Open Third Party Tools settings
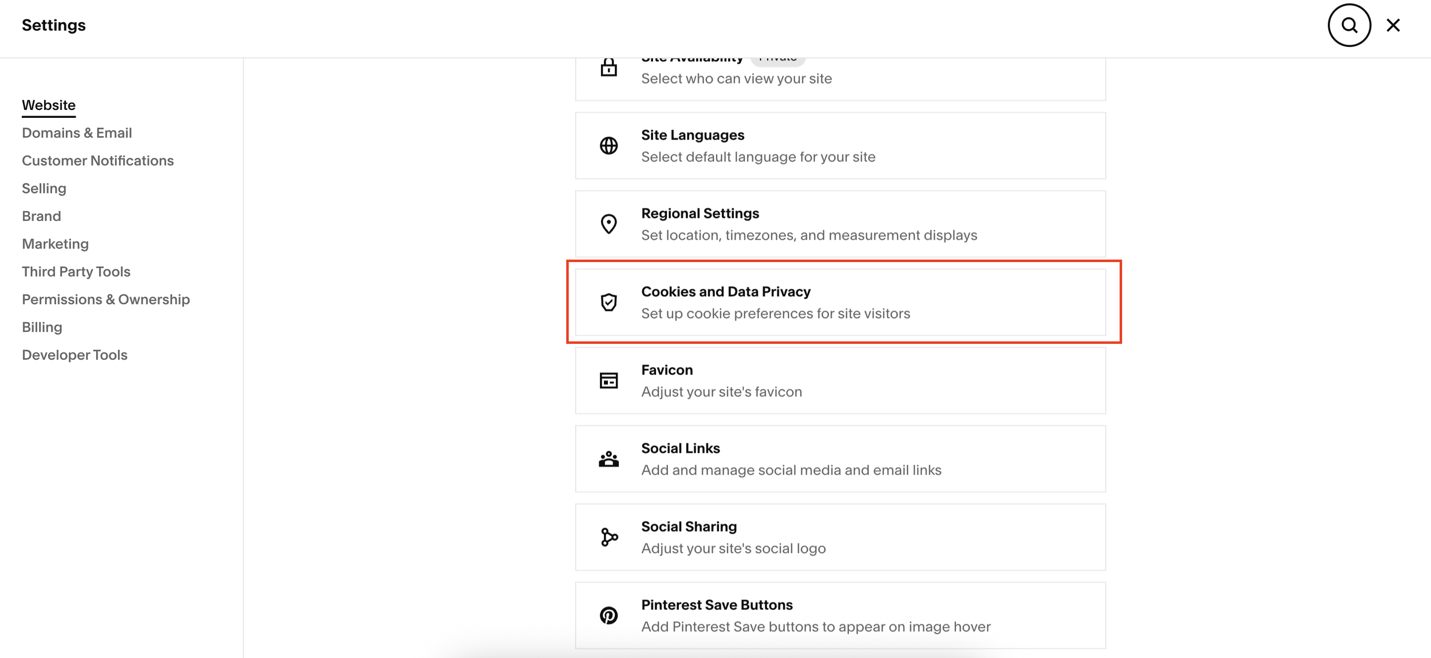 click(76, 271)
